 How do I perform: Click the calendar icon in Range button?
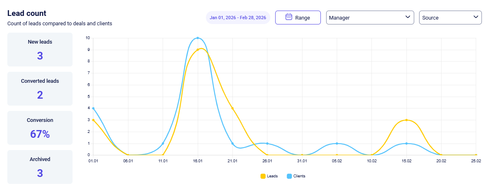click(x=289, y=17)
